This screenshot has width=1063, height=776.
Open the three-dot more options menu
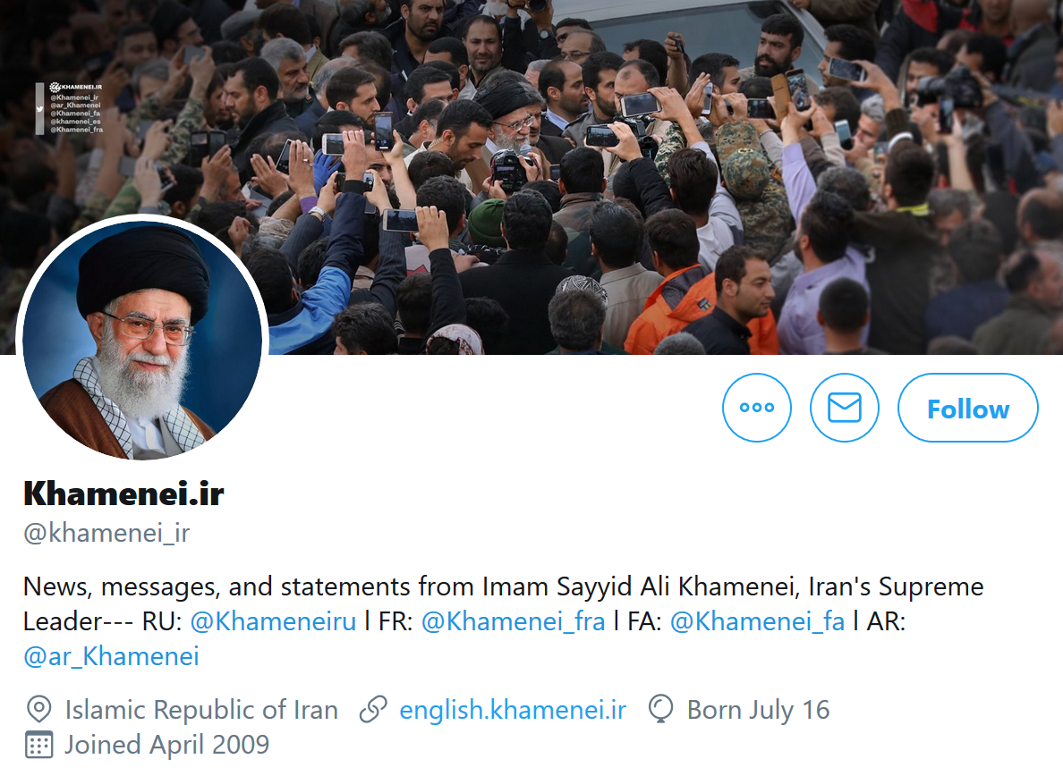[757, 408]
